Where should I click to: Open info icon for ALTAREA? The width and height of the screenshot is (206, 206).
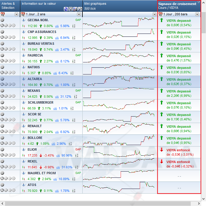point(24,79)
